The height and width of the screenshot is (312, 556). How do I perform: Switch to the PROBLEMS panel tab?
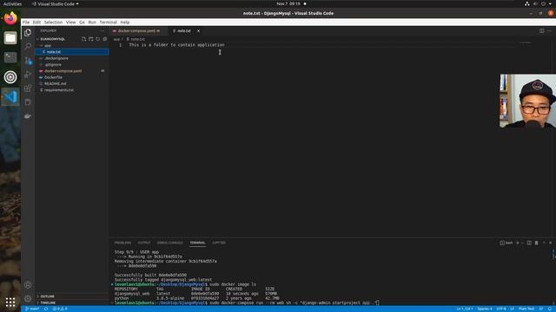(x=122, y=243)
